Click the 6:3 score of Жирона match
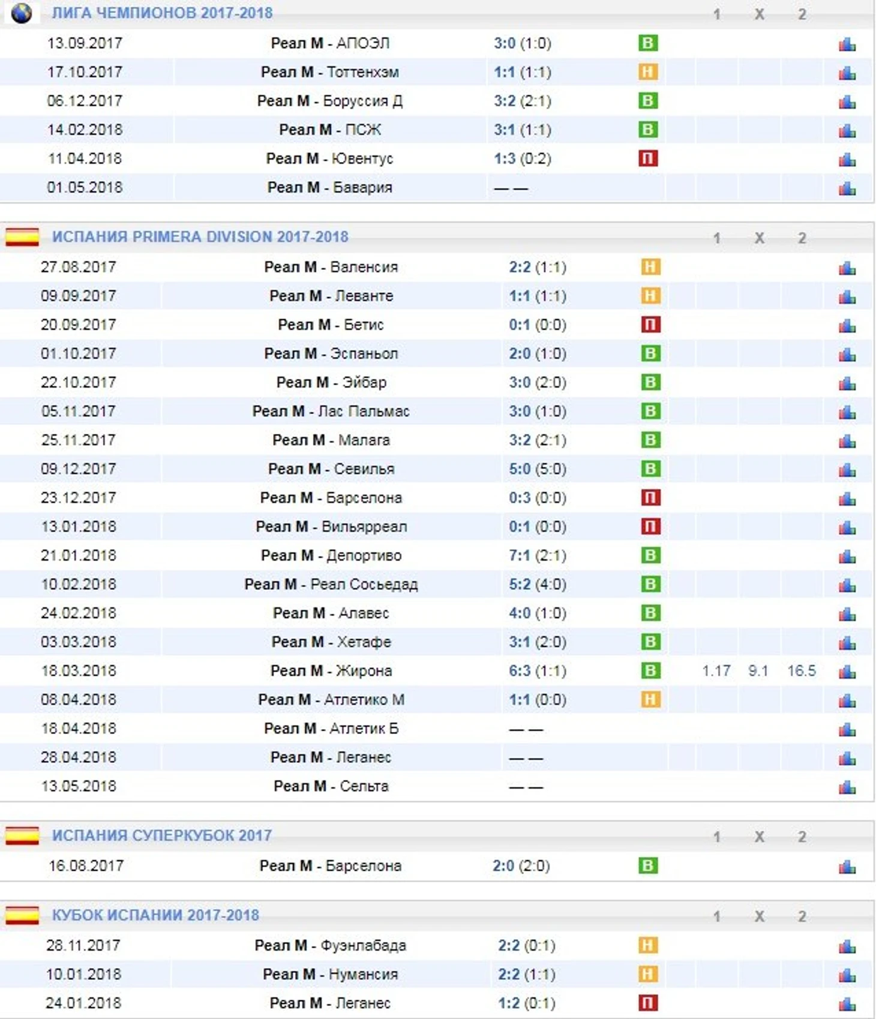876x1019 pixels. 520,670
